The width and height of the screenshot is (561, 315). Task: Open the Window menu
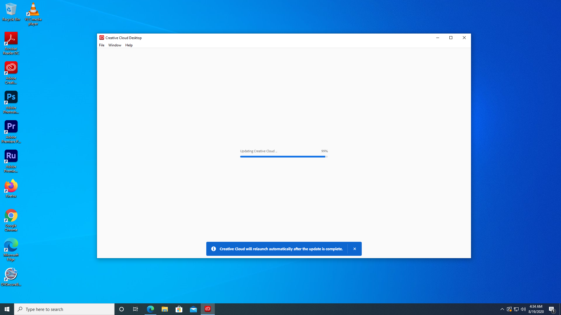(115, 45)
